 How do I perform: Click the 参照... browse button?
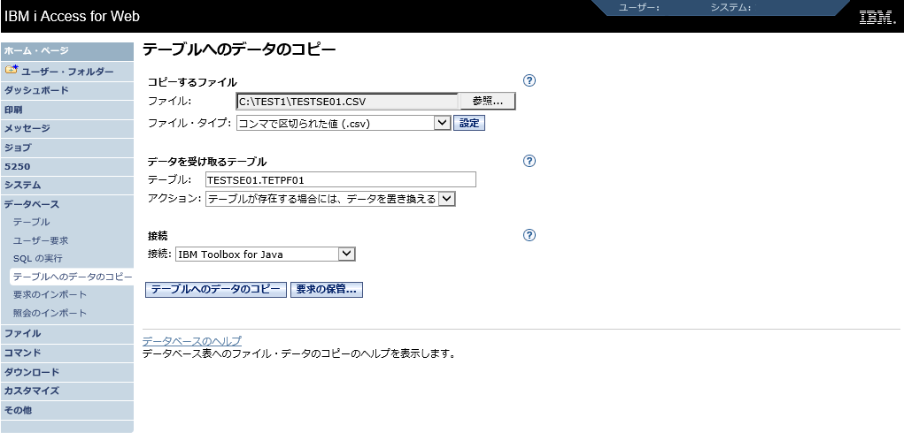point(487,102)
